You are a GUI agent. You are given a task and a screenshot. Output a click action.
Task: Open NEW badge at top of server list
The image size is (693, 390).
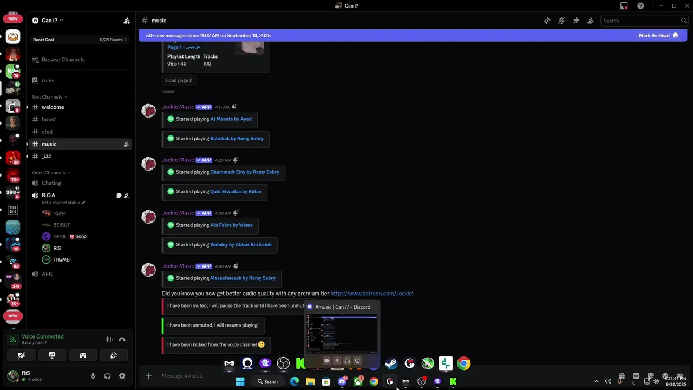[13, 19]
